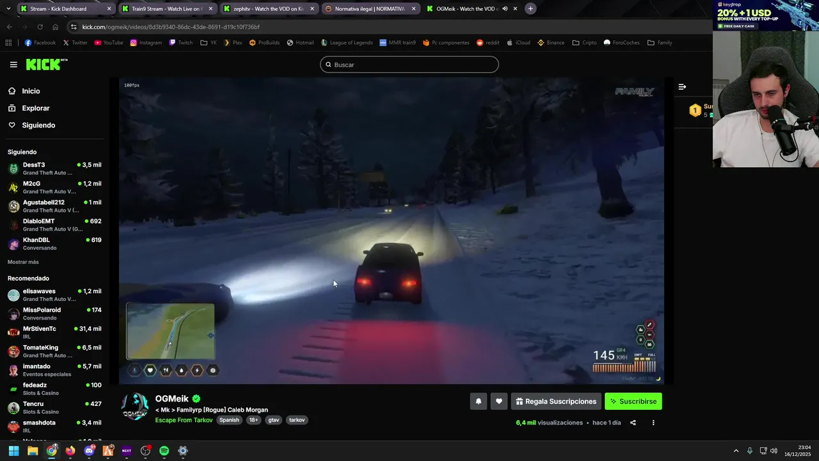Collapse the chat panel arrow icon

(x=682, y=86)
